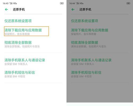Tap the back arrow on the dimmed right screen
This screenshot has height=106, width=133.
pos(73,9)
